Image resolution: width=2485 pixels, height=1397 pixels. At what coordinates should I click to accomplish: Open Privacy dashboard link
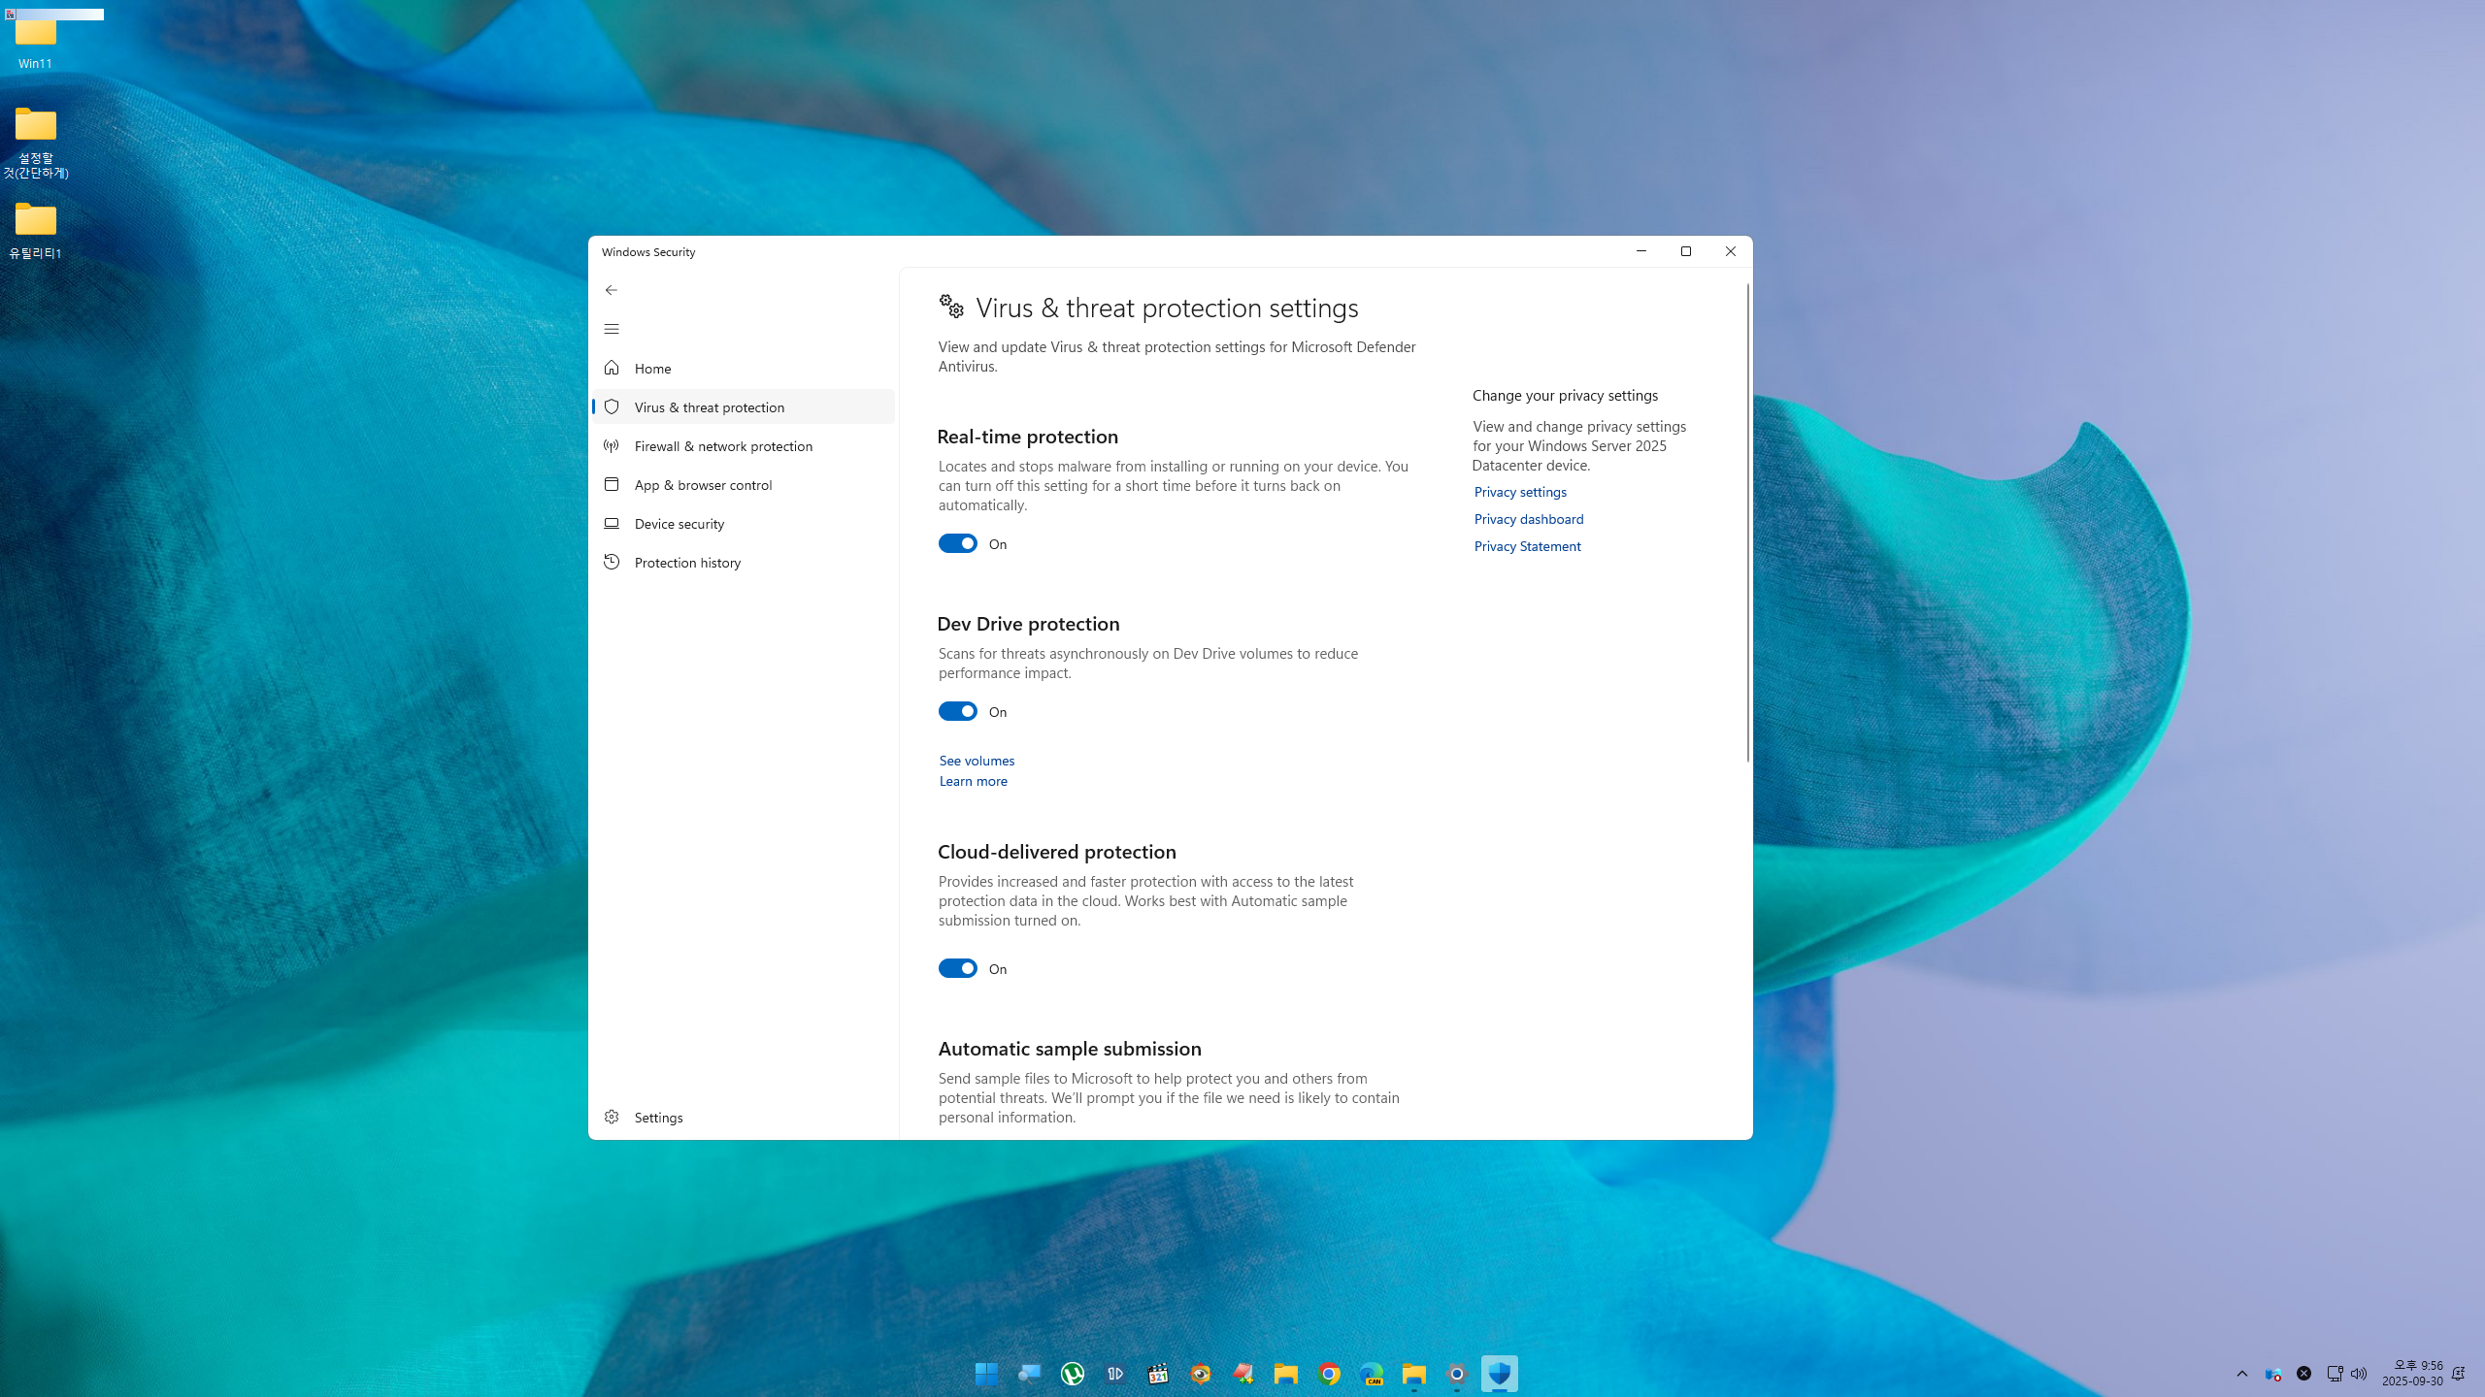1528,519
